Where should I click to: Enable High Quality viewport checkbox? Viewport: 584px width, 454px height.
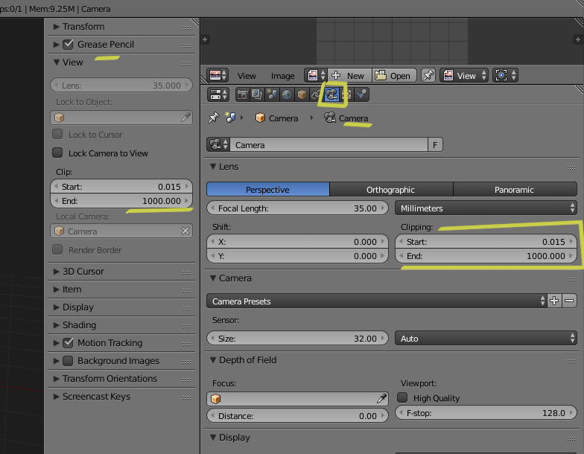(x=403, y=398)
